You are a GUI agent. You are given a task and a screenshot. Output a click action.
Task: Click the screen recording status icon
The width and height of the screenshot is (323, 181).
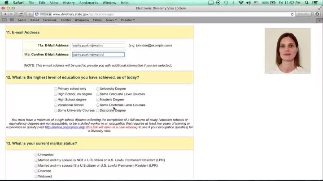point(218,3)
